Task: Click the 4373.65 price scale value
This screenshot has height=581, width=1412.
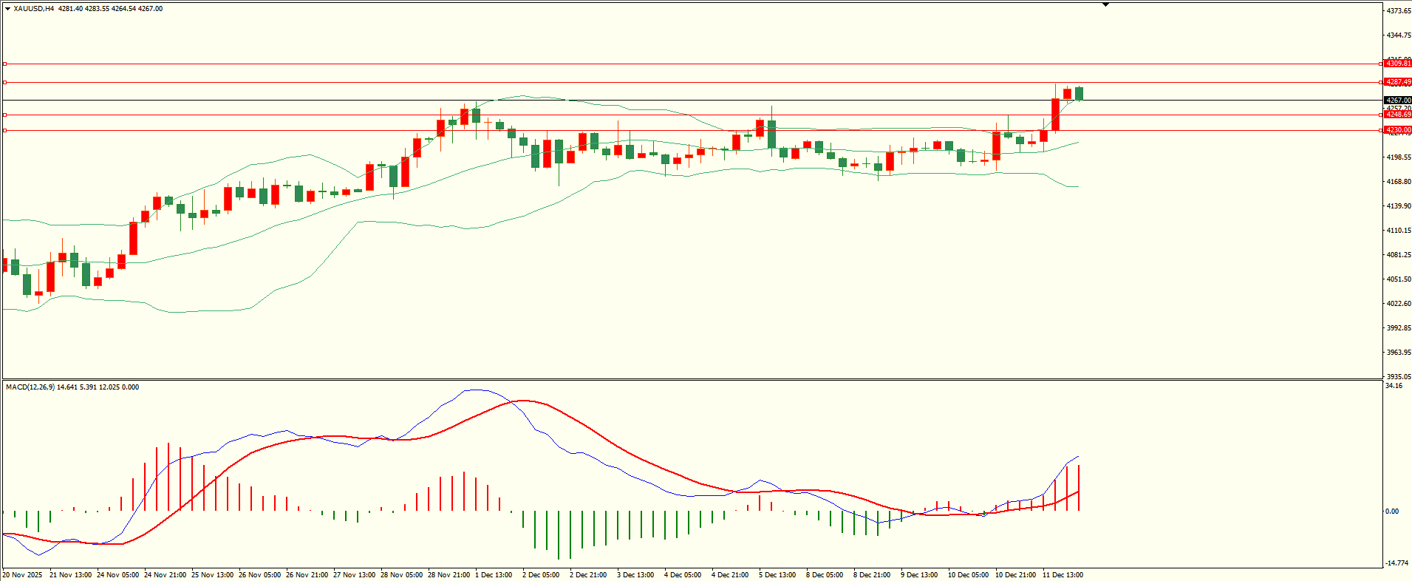Action: (x=1398, y=11)
